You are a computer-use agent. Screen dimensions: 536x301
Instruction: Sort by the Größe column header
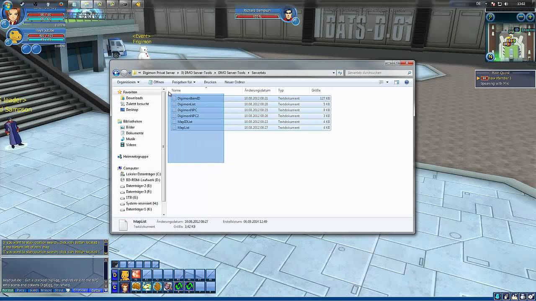click(x=316, y=90)
